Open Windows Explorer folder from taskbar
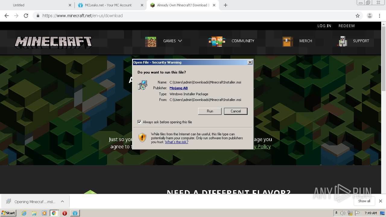The height and width of the screenshot is (217, 386). 34,213
